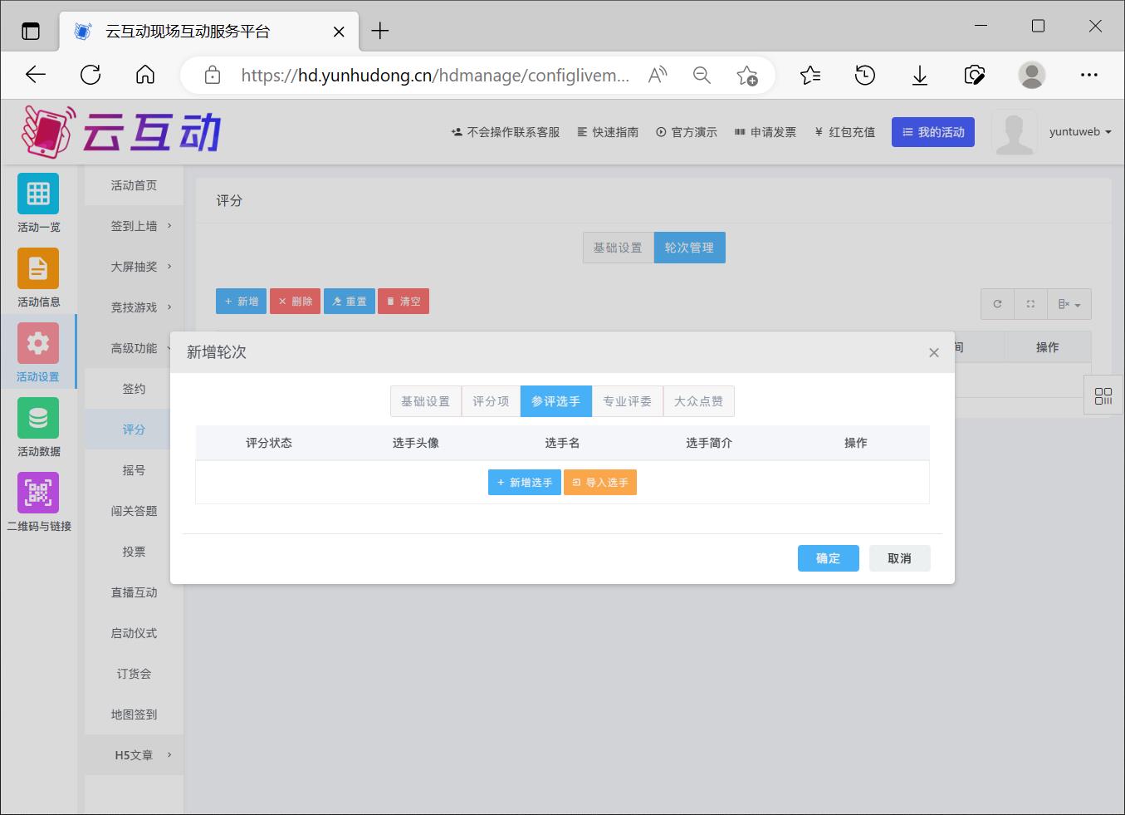The width and height of the screenshot is (1125, 815).
Task: Open the browser extensions icon
Action: [975, 76]
